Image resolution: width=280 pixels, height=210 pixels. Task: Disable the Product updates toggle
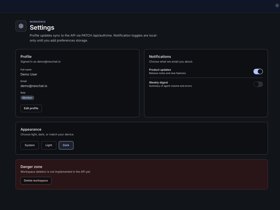coord(258,71)
